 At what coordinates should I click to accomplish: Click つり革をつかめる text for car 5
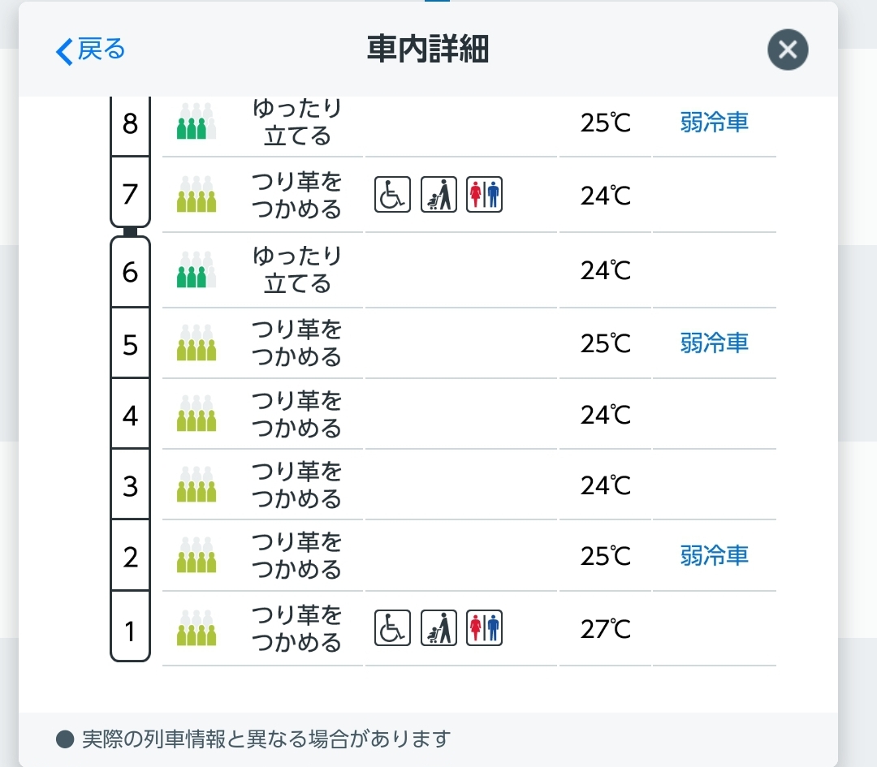tap(296, 343)
